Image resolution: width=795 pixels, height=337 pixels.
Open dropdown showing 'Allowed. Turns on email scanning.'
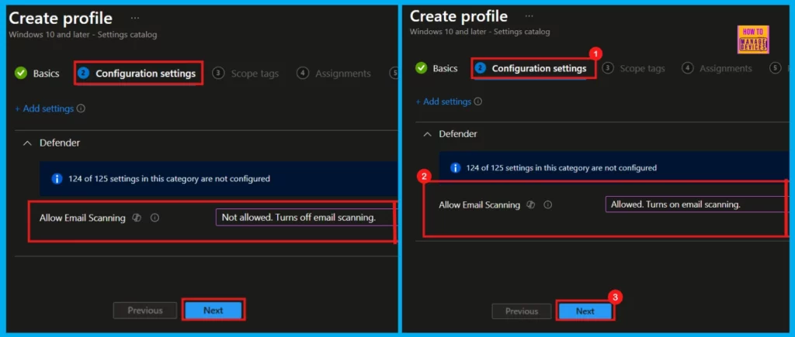[x=697, y=205]
